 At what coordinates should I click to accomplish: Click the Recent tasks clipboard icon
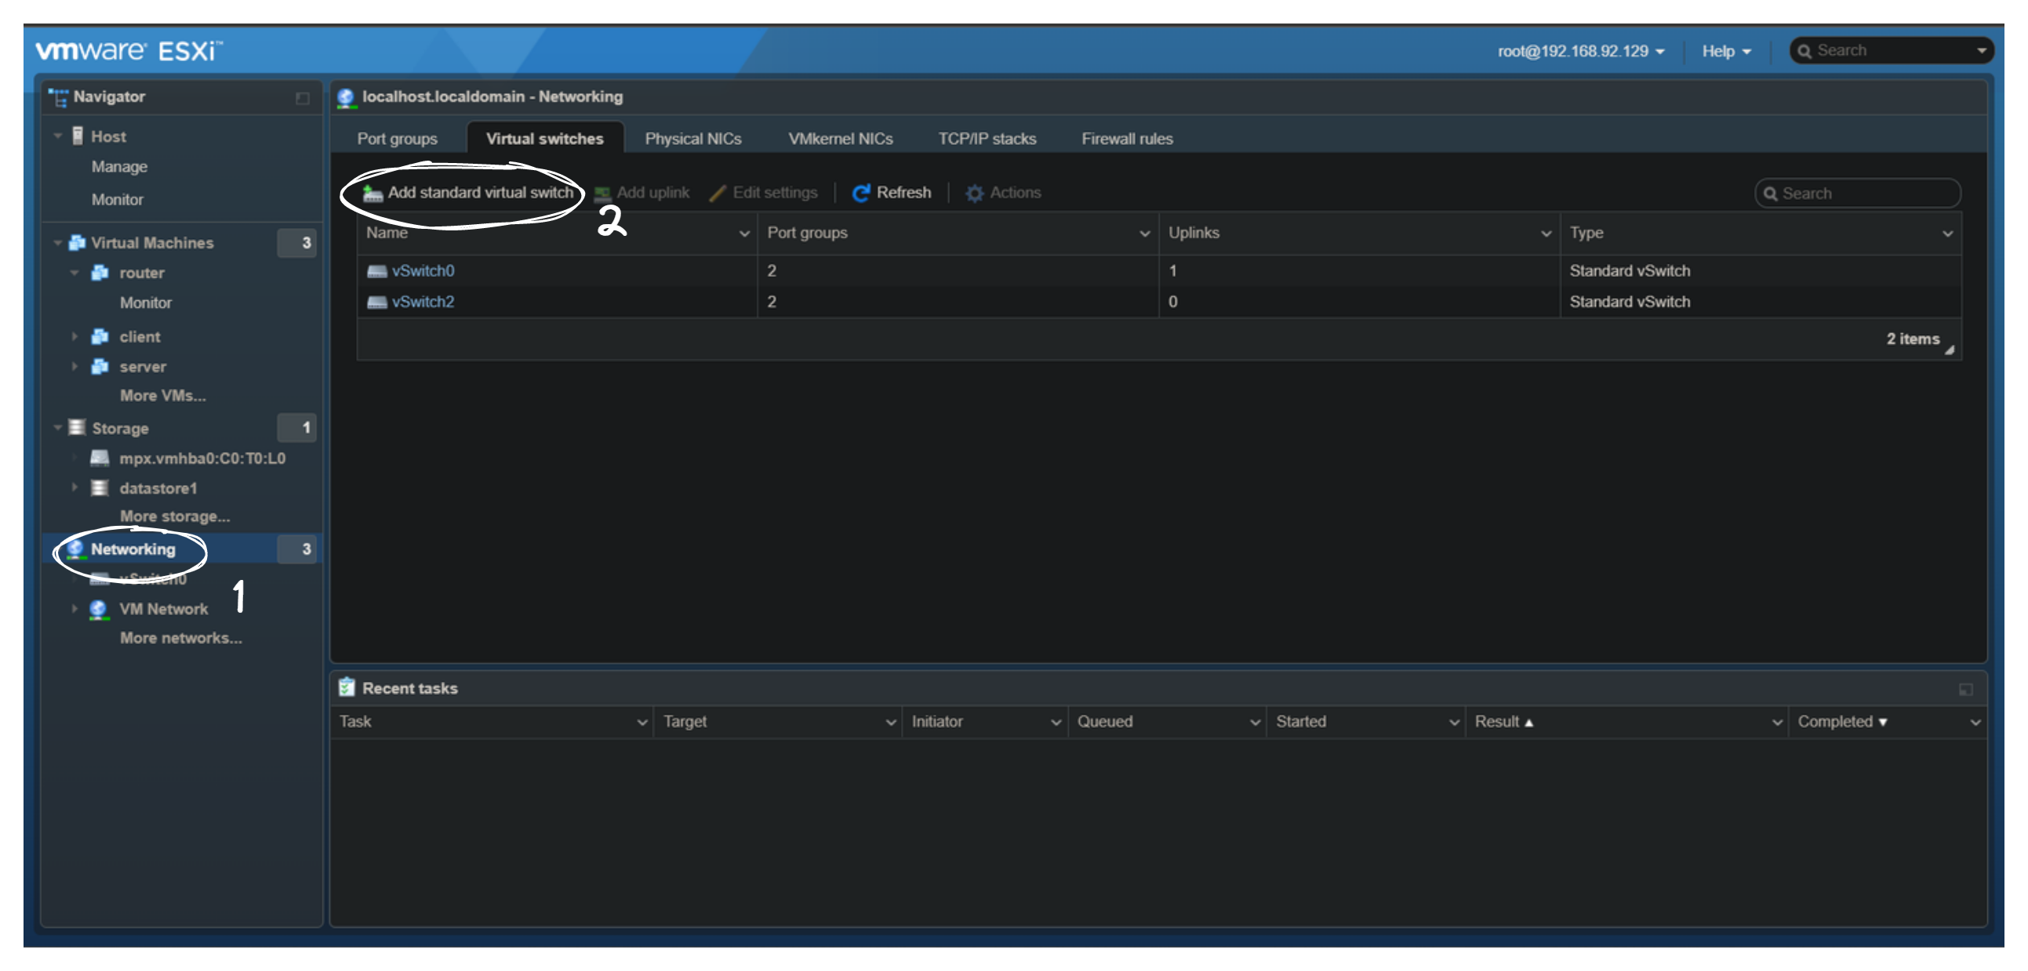(x=347, y=688)
